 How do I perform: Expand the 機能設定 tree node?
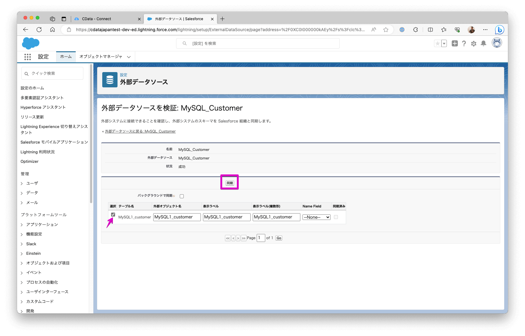click(x=22, y=234)
